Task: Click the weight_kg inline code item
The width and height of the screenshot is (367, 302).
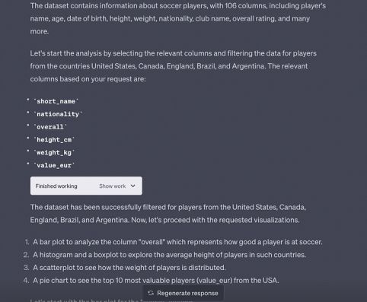Action: pos(54,152)
